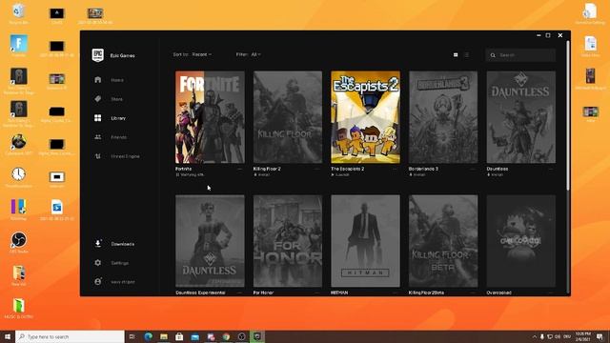Open Windows Start menu
The image size is (610, 343).
8,336
